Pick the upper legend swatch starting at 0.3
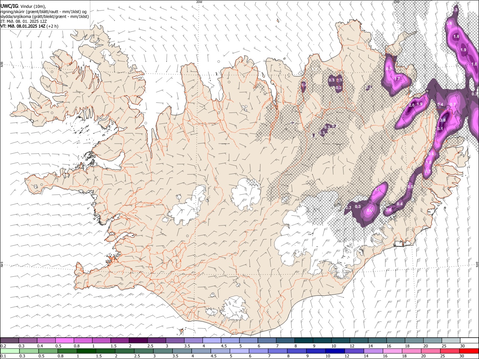 pyautogui.click(x=28, y=340)
